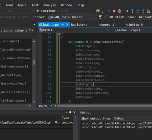
Task: Click the Show Next Statement arrow
Action: pos(127,11)
